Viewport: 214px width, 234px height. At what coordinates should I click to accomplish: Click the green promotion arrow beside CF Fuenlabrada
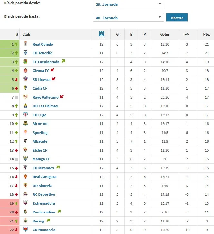pos(63,61)
